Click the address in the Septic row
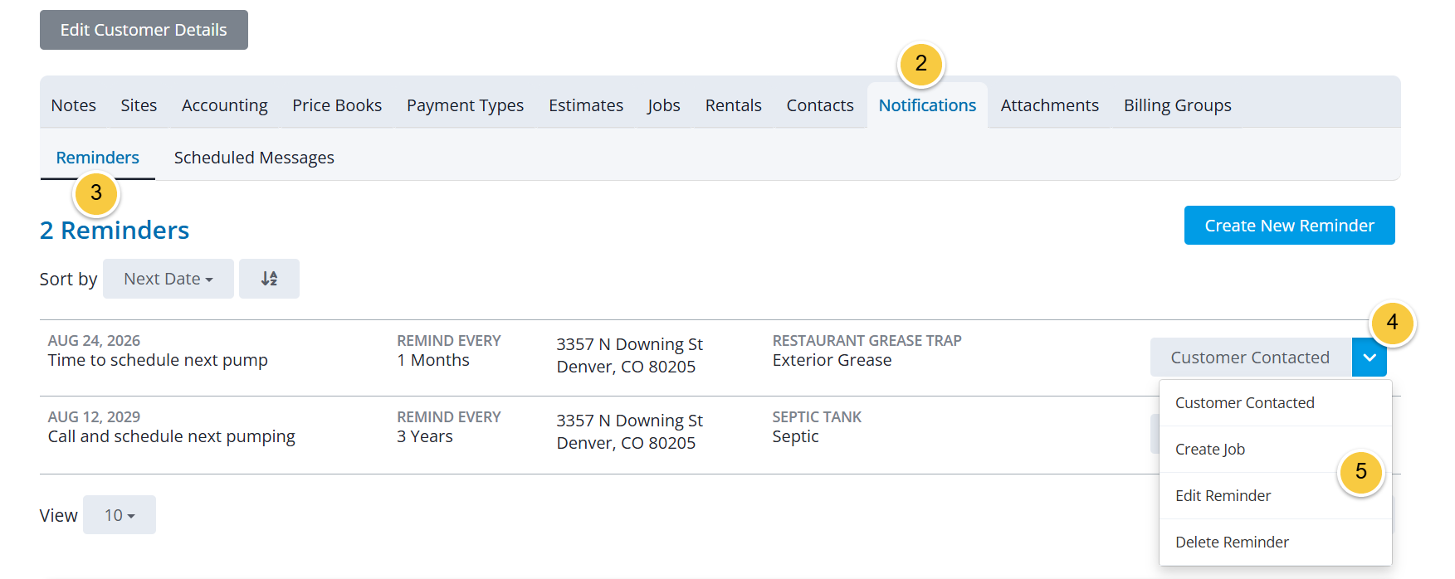This screenshot has width=1455, height=579. (x=630, y=432)
